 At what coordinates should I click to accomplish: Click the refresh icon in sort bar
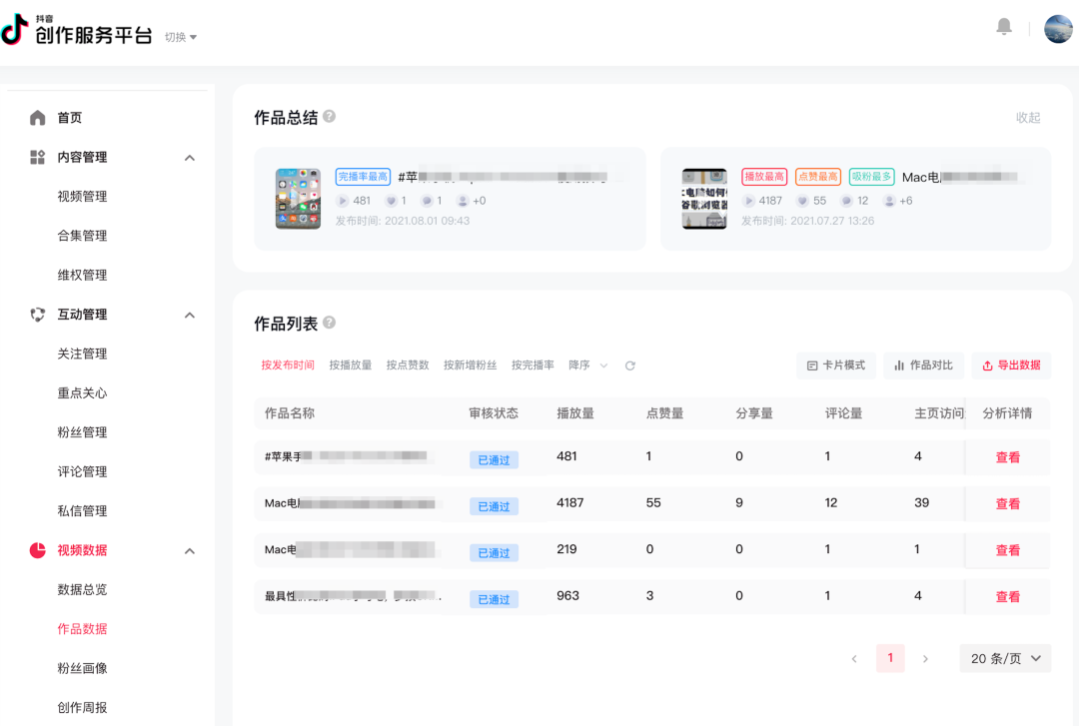630,365
